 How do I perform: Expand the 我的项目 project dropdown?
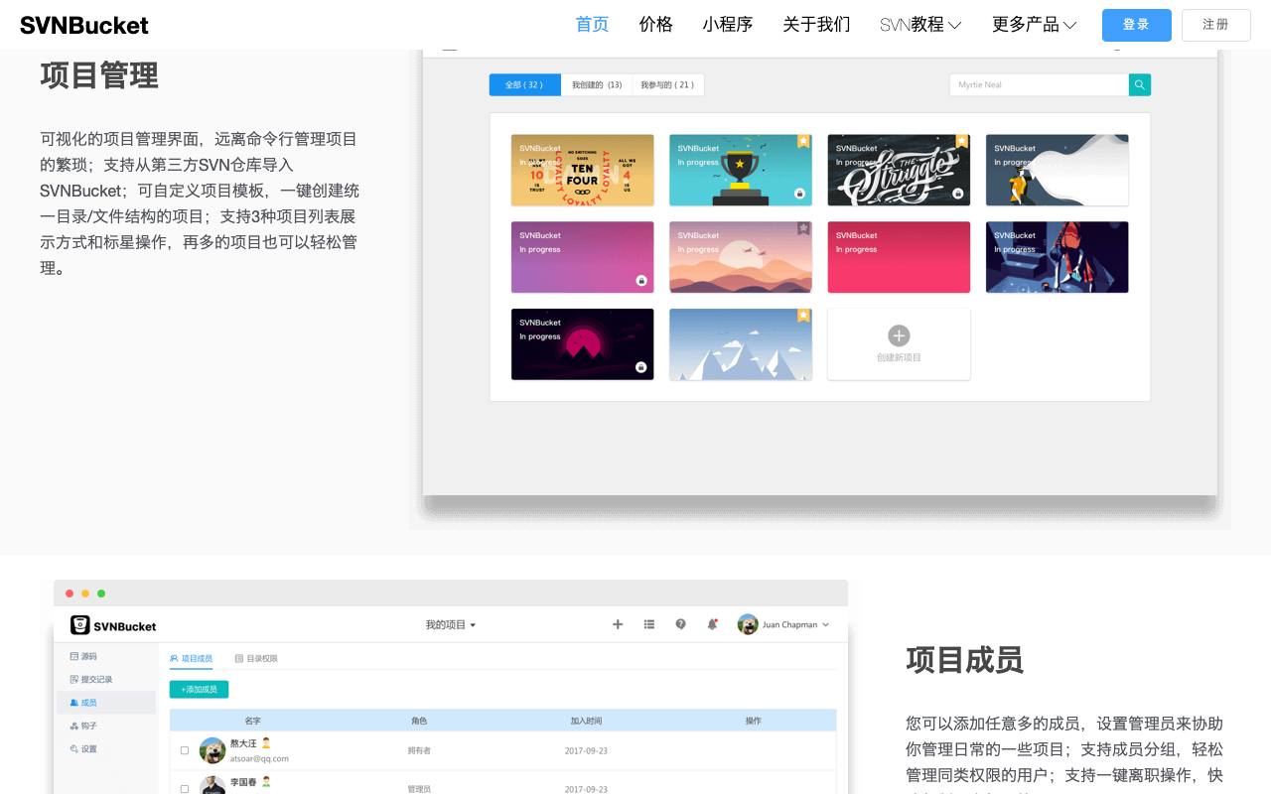point(451,625)
